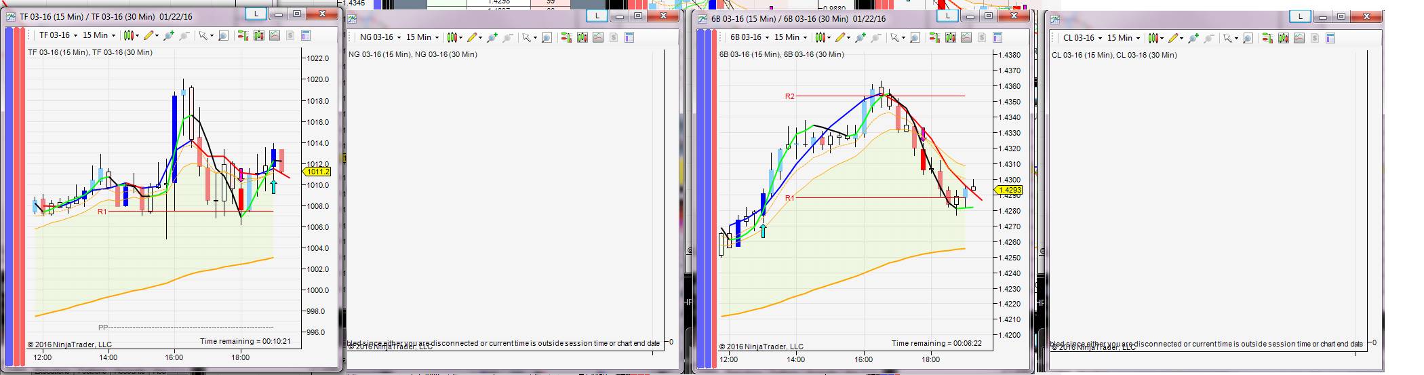Zoom in on CL 03-16 chart
This screenshot has width=1424, height=375.
point(1193,38)
